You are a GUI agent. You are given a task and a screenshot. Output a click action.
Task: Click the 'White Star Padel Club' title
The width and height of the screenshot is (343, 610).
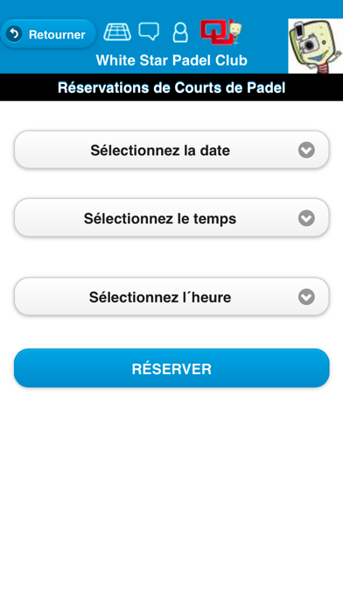pyautogui.click(x=171, y=60)
